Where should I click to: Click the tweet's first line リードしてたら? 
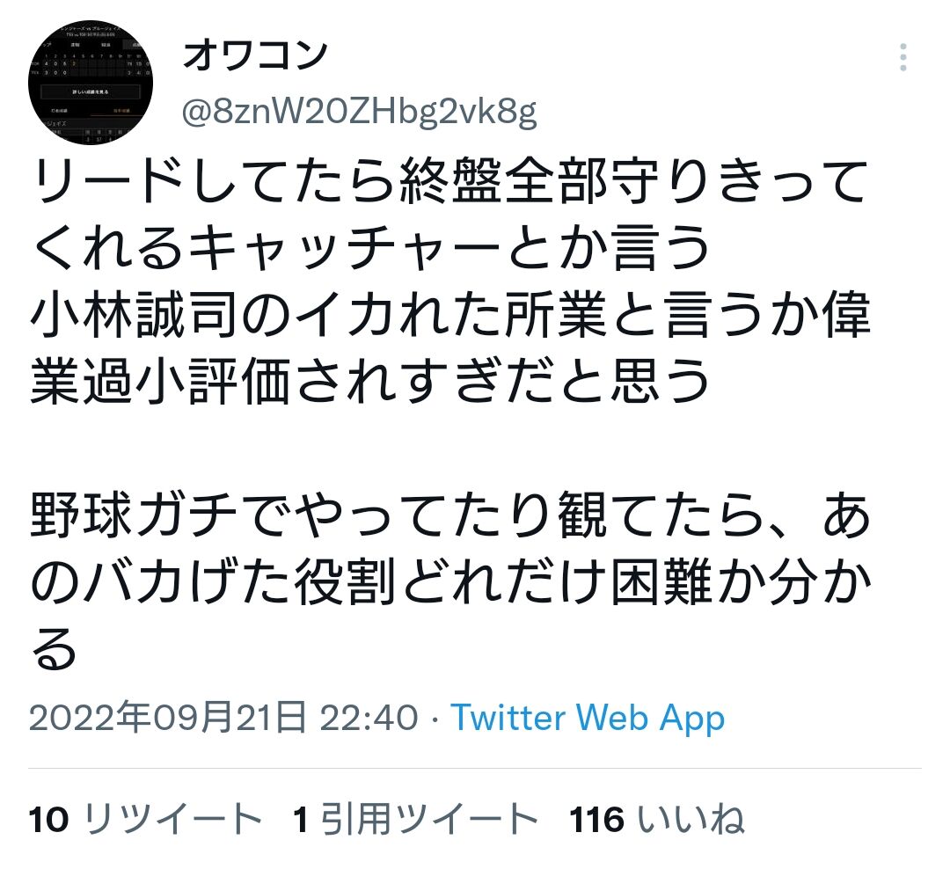coord(212,181)
